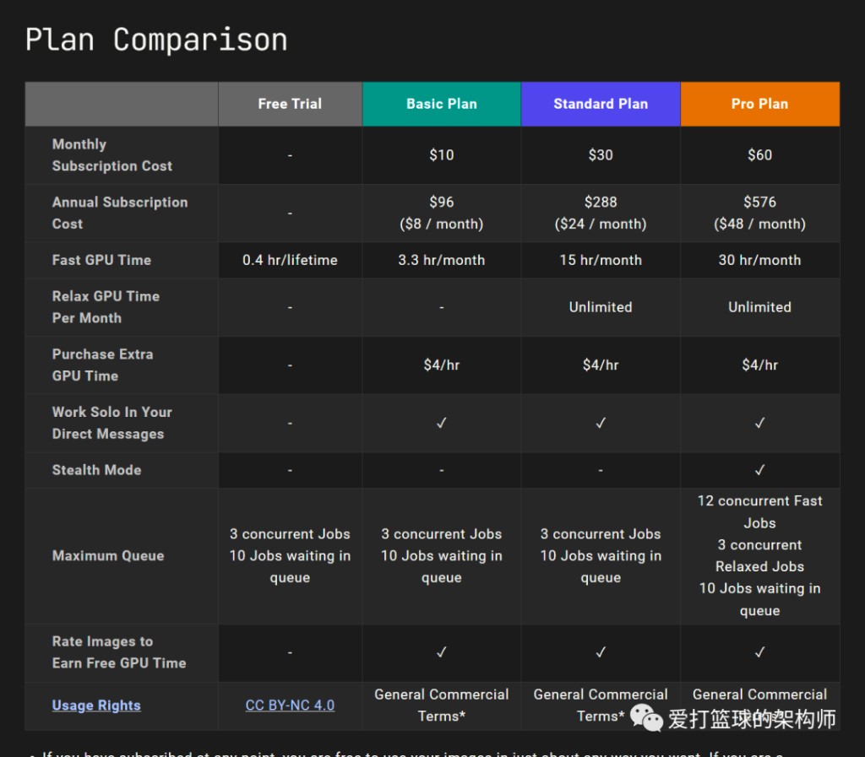The height and width of the screenshot is (757, 865).
Task: Click the $288 Standard annual cost cell
Action: coord(601,213)
